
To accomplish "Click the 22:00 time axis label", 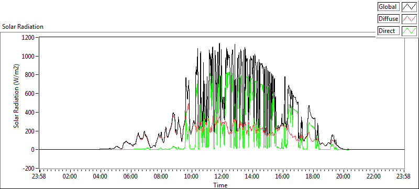I will pos(373,176).
